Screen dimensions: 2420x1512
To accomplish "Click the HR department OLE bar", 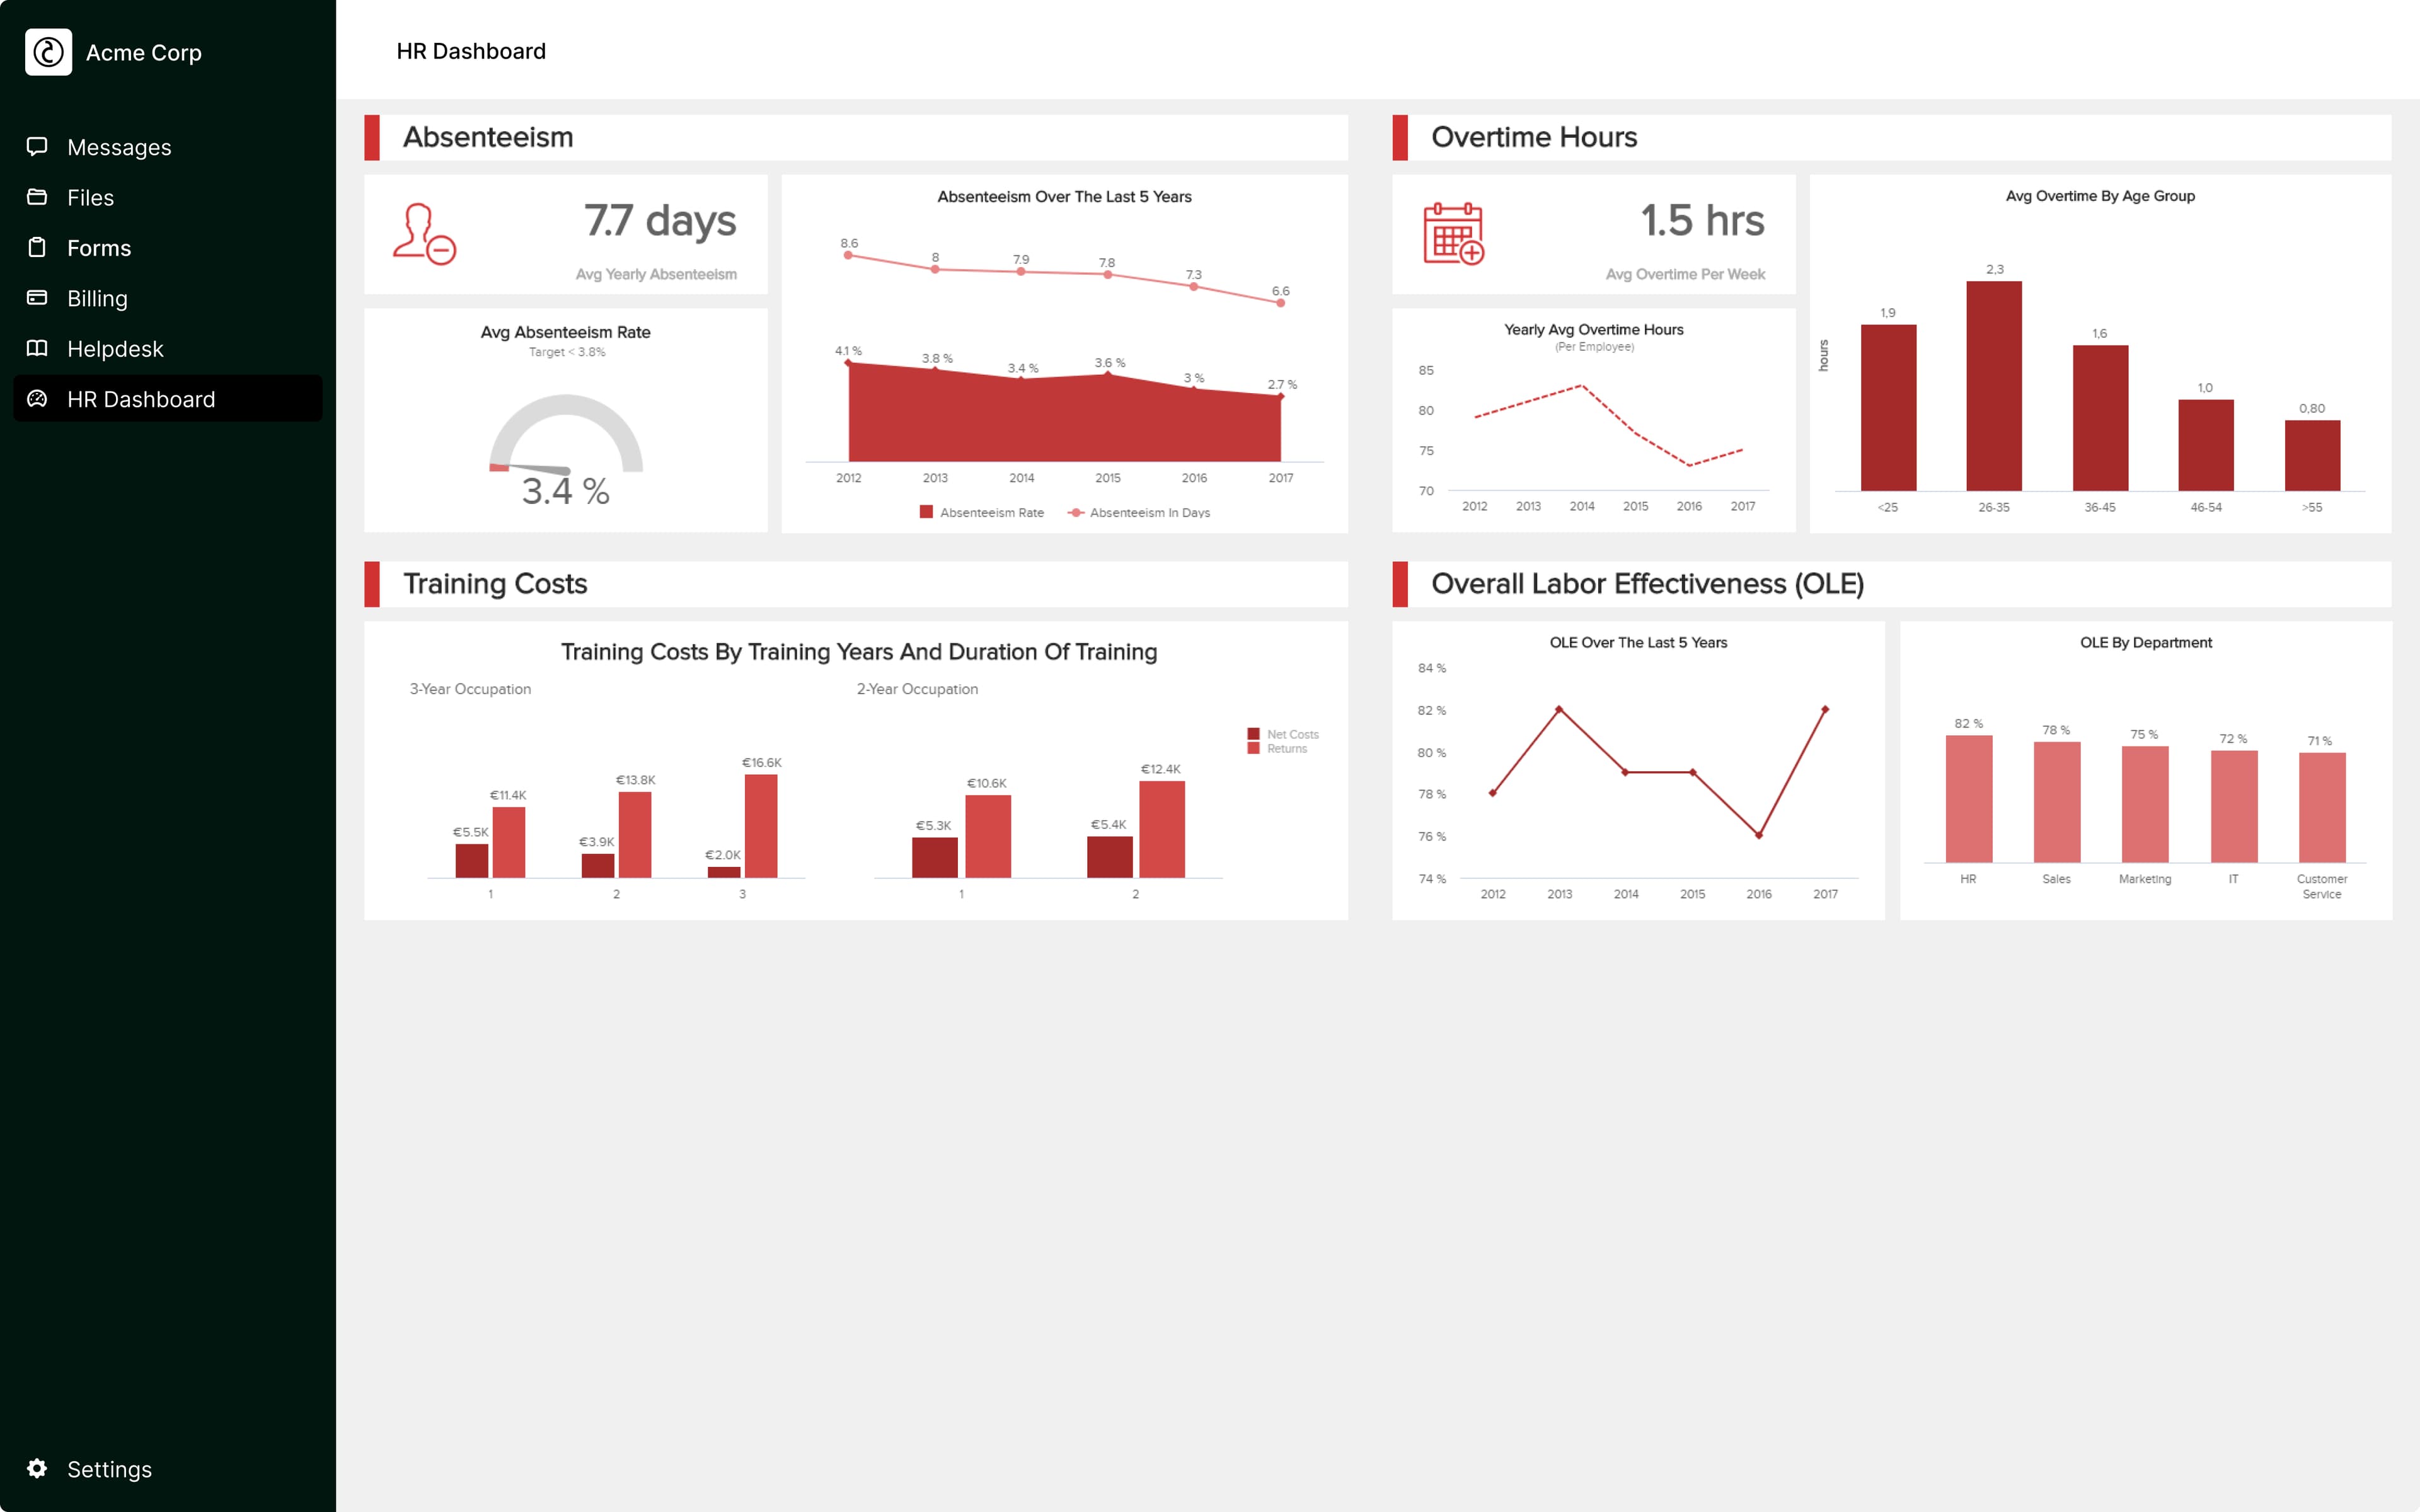I will (x=1968, y=798).
